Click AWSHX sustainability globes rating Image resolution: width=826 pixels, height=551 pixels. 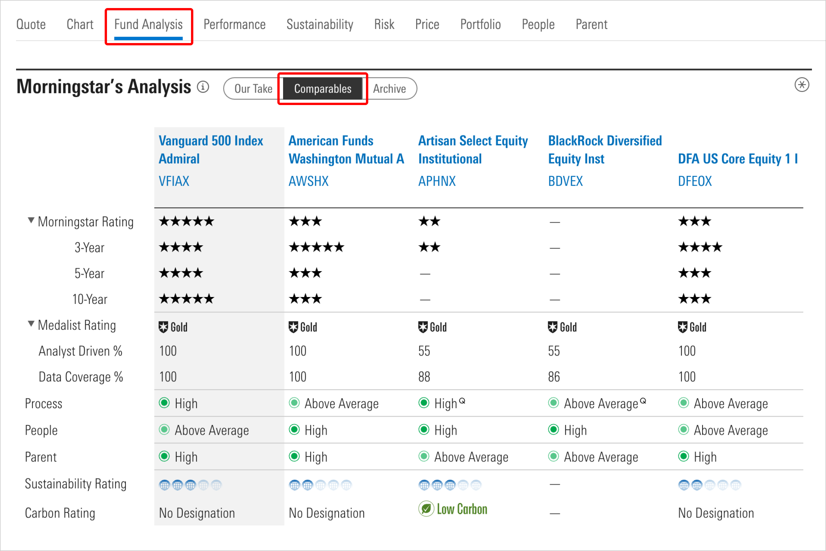pyautogui.click(x=320, y=485)
